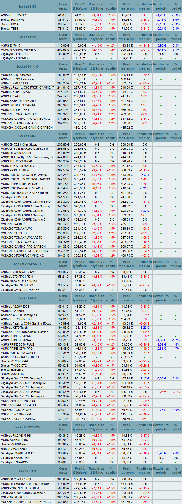Click MSI X99A GODLIKE GAMING CARBON name
182x504 pixels.
tap(27, 128)
